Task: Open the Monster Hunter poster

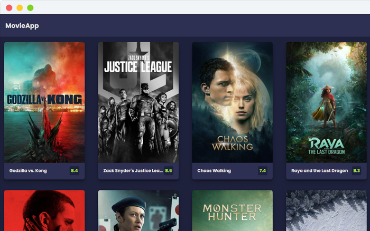Action: click(233, 210)
